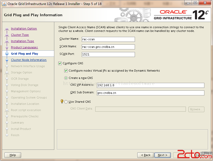Click the Summary step text
The width and height of the screenshot is (213, 161).
[17, 123]
